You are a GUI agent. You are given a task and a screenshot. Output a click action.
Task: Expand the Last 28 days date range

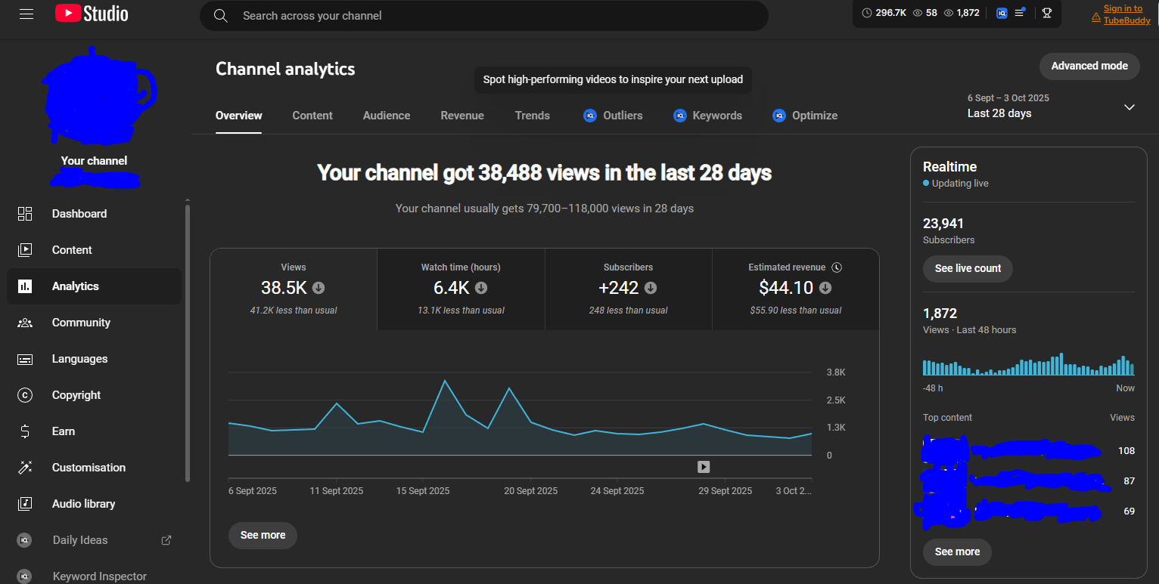coord(1129,107)
